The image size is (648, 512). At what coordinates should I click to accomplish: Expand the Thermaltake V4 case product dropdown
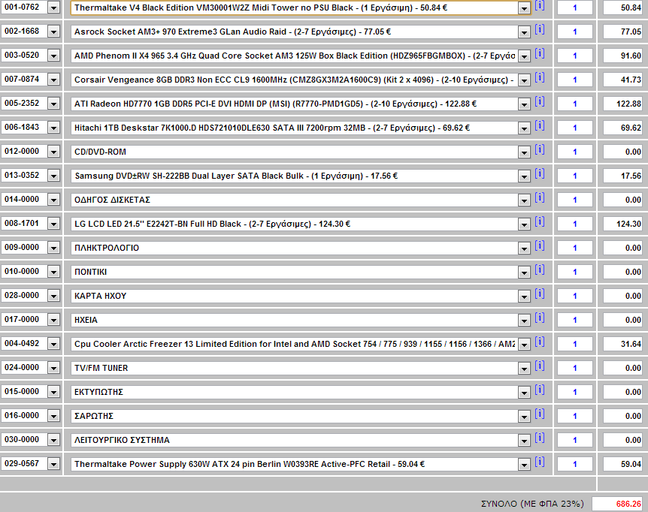(x=524, y=8)
